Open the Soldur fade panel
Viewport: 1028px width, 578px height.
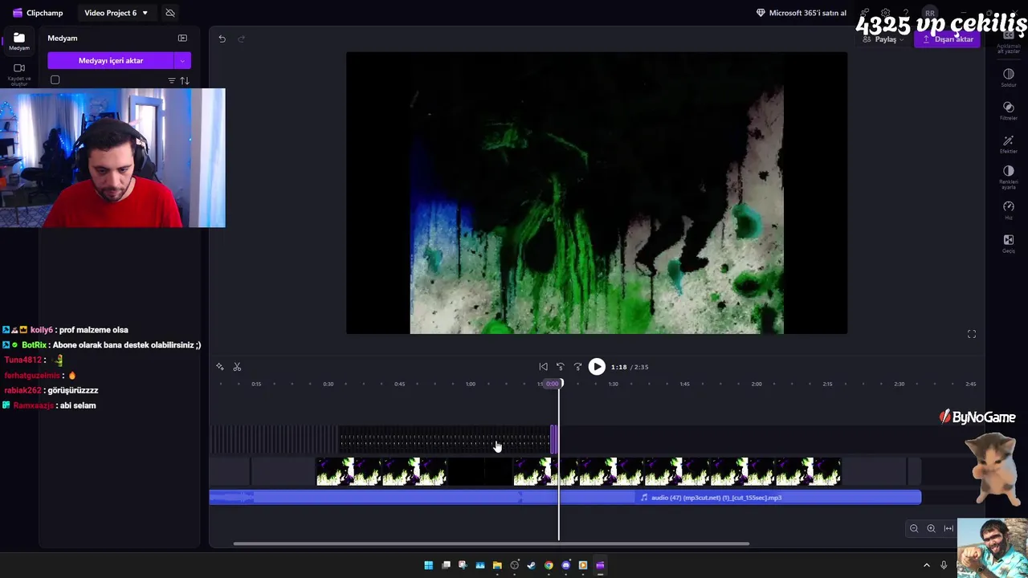click(1009, 78)
